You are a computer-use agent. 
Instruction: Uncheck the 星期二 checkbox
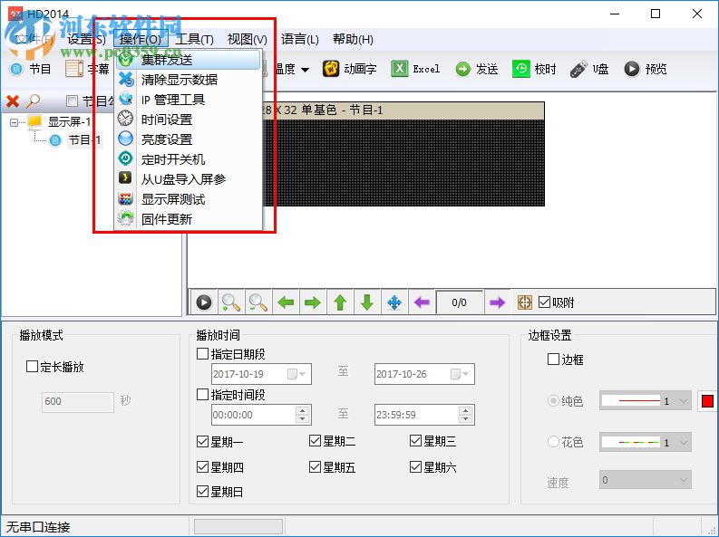(315, 441)
